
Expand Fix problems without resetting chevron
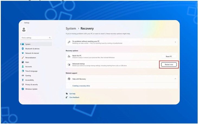click(x=175, y=42)
